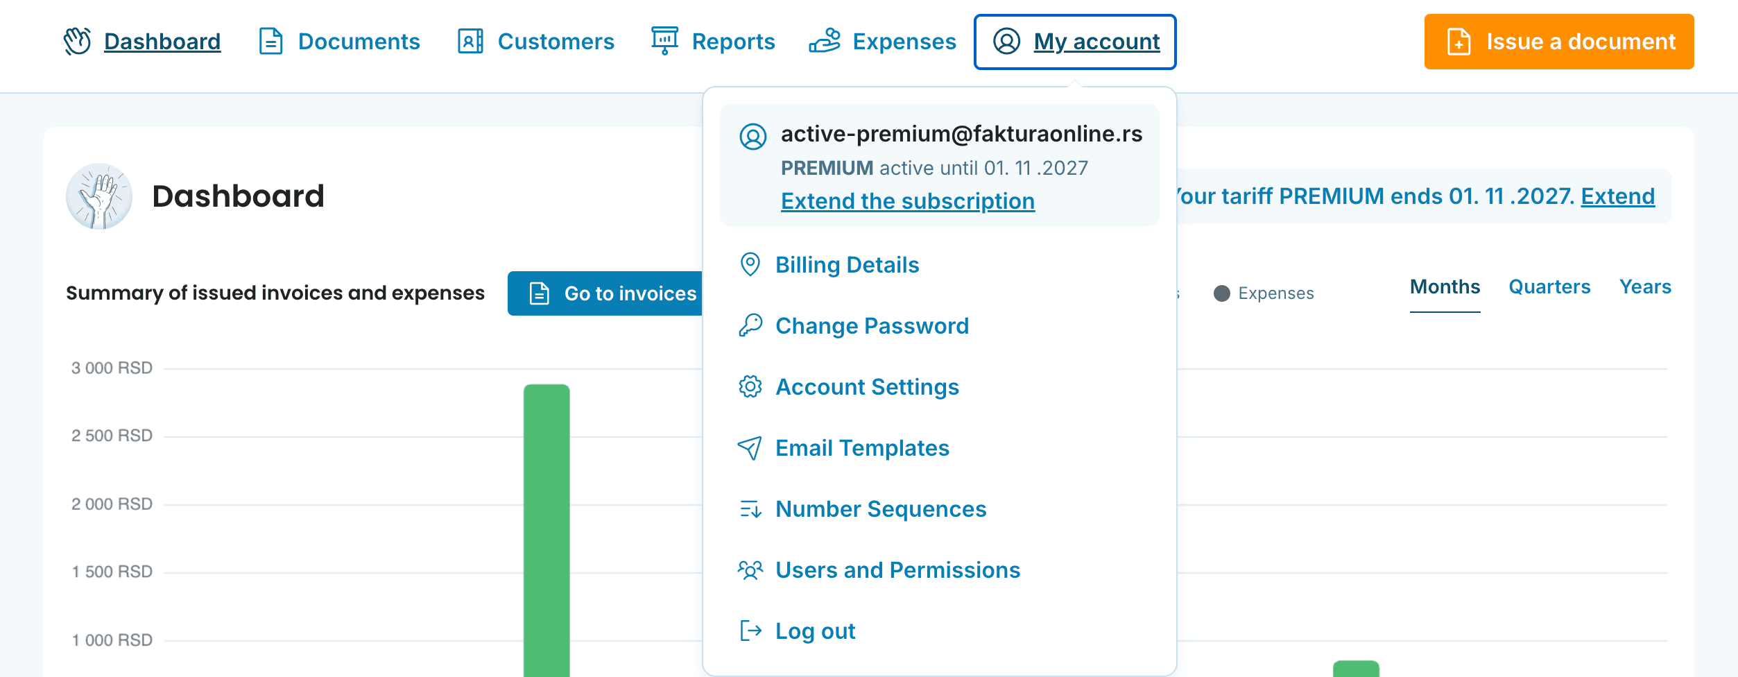This screenshot has width=1738, height=677.
Task: Click the paper plane Email Templates icon
Action: (750, 448)
